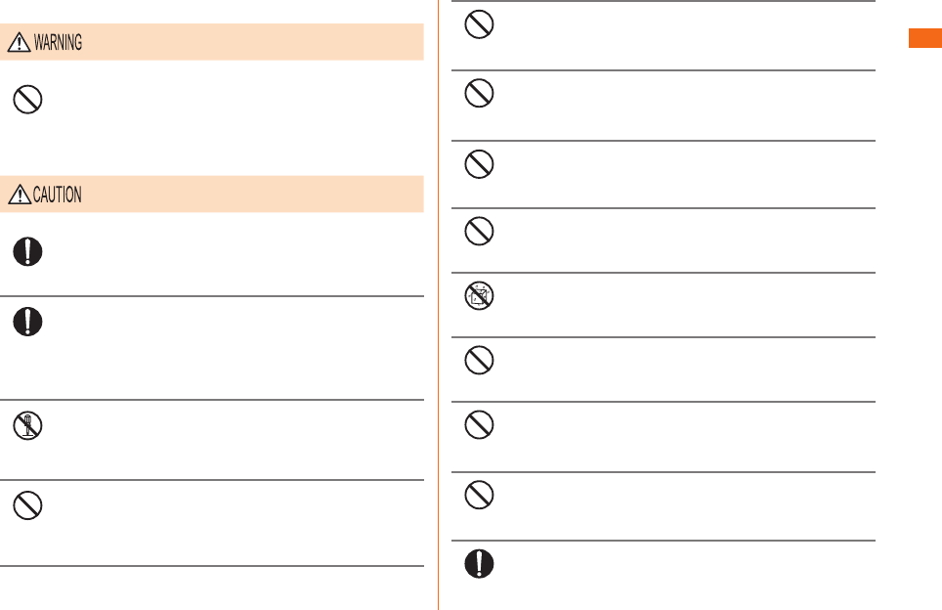This screenshot has height=610, width=942.
Task: Click the WARNING heading text
Action: [x=58, y=43]
